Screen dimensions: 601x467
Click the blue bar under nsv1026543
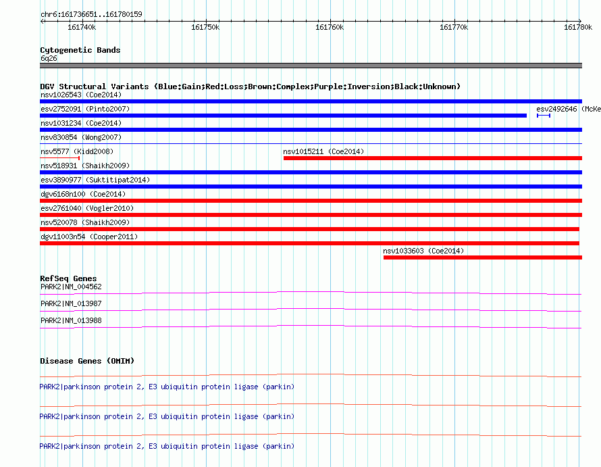(311, 101)
